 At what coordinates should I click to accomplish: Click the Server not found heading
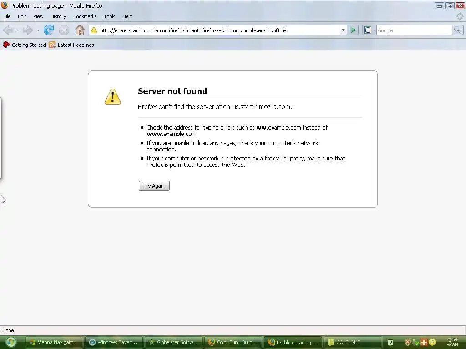click(x=172, y=91)
